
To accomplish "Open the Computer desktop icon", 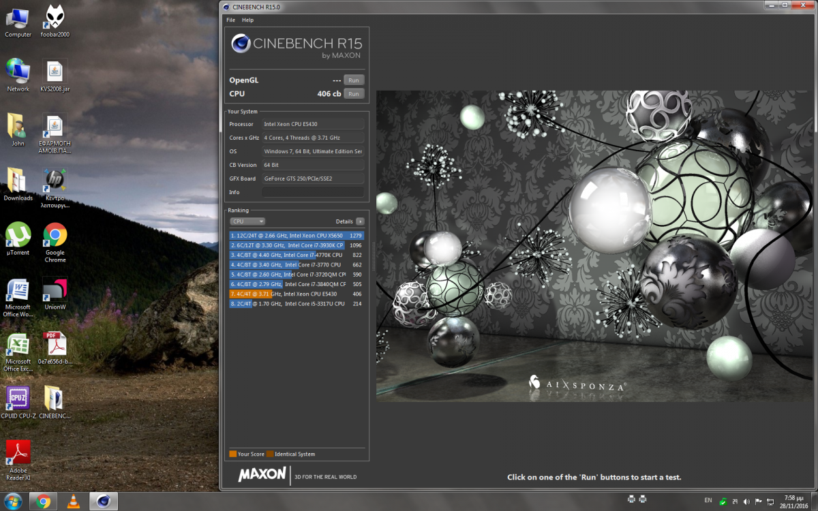I will tap(18, 21).
